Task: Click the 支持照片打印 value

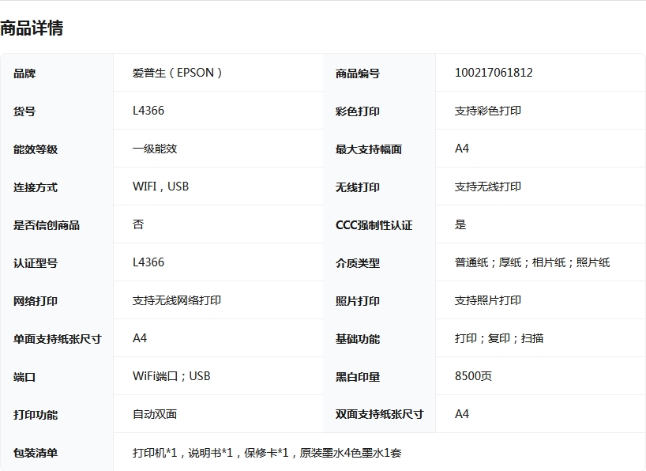Action: 488,300
